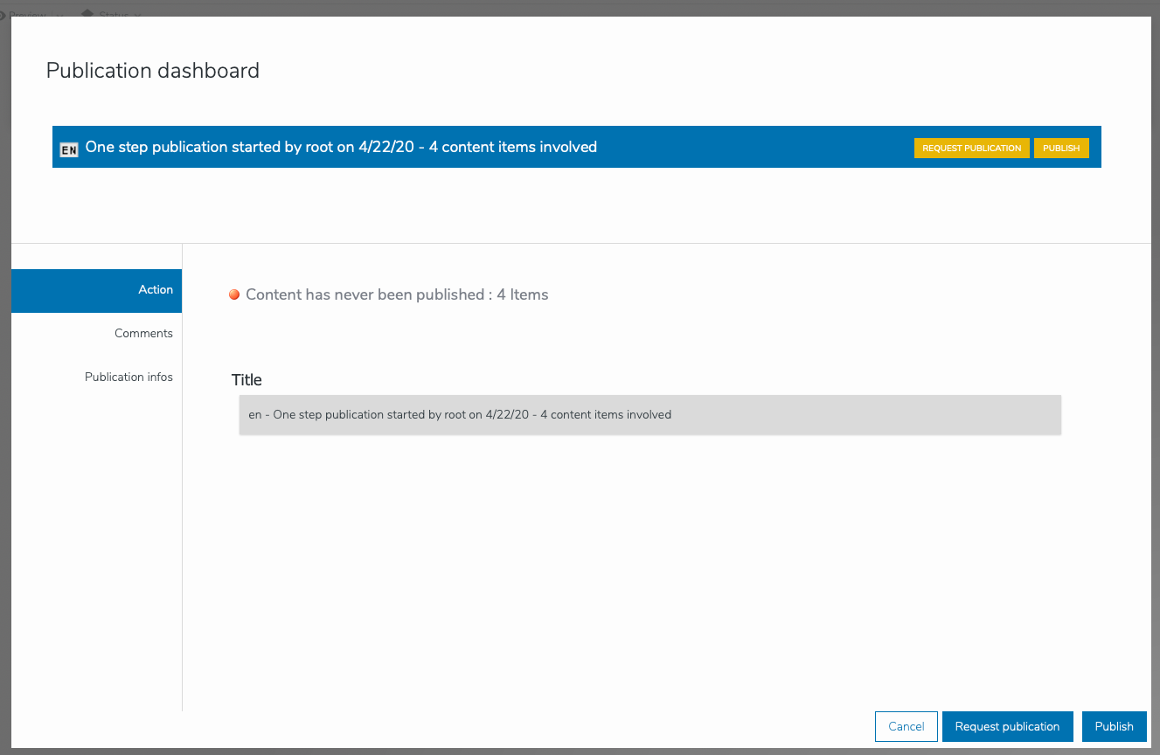The height and width of the screenshot is (755, 1160).
Task: Click the red unpublished status dot
Action: (x=234, y=295)
